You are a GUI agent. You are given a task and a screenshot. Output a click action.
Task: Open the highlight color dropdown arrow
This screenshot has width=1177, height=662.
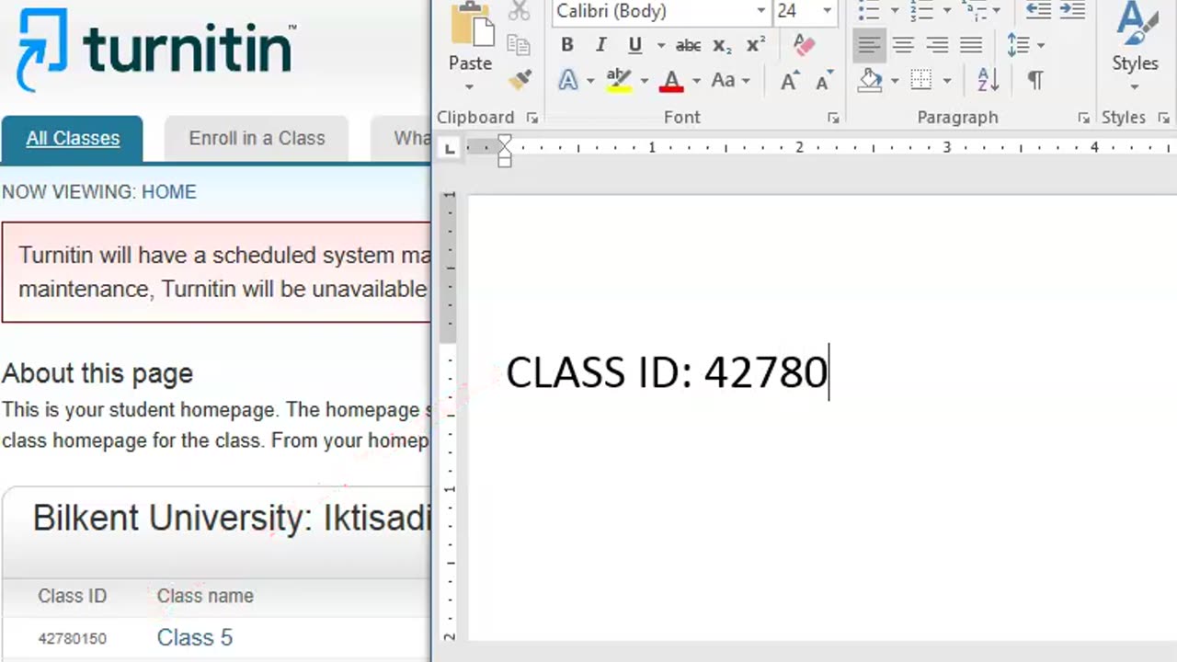tap(644, 81)
